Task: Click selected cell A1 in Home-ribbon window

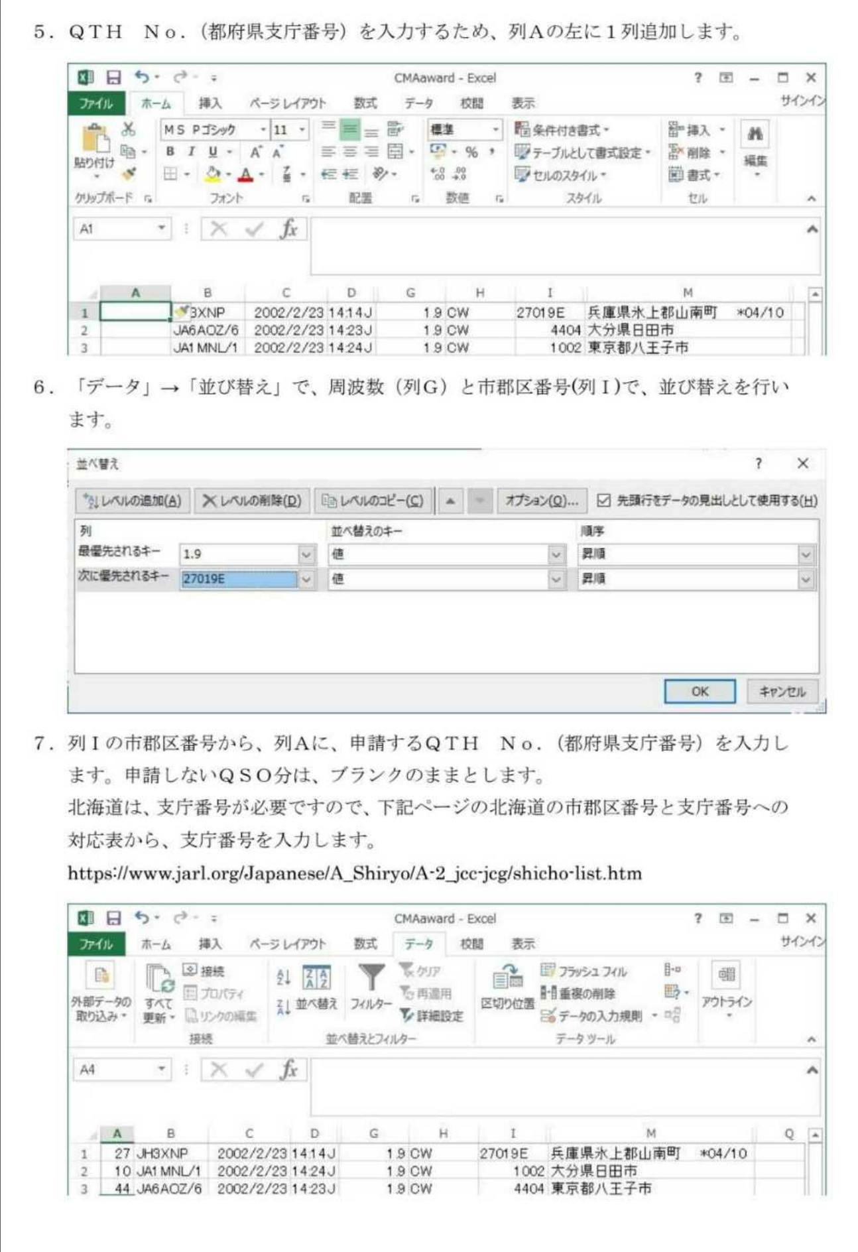Action: point(135,312)
